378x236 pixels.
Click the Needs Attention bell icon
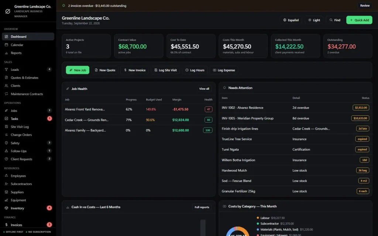(x=224, y=88)
